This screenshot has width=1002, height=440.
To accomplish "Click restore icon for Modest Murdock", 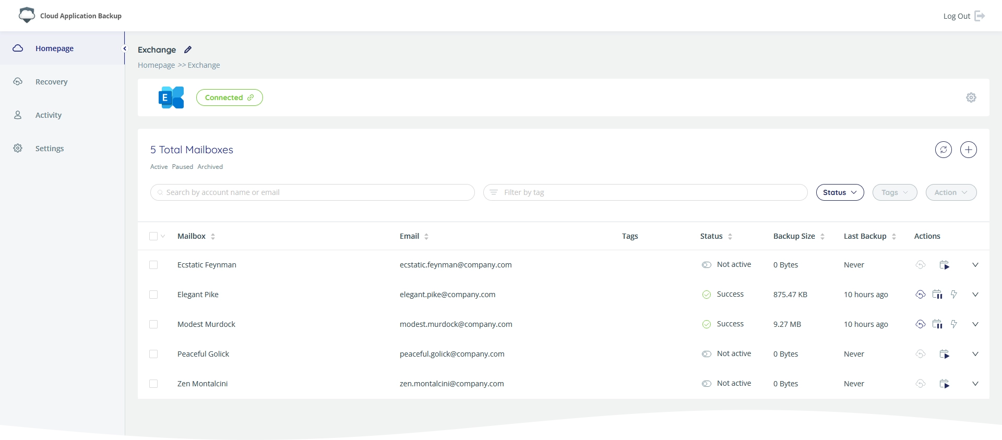I will click(921, 324).
